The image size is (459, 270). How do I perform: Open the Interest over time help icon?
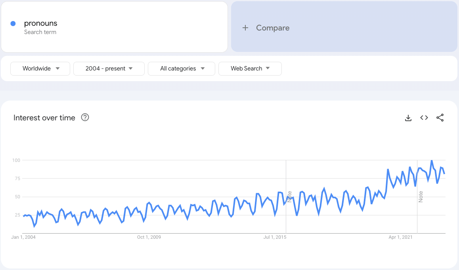pos(85,118)
